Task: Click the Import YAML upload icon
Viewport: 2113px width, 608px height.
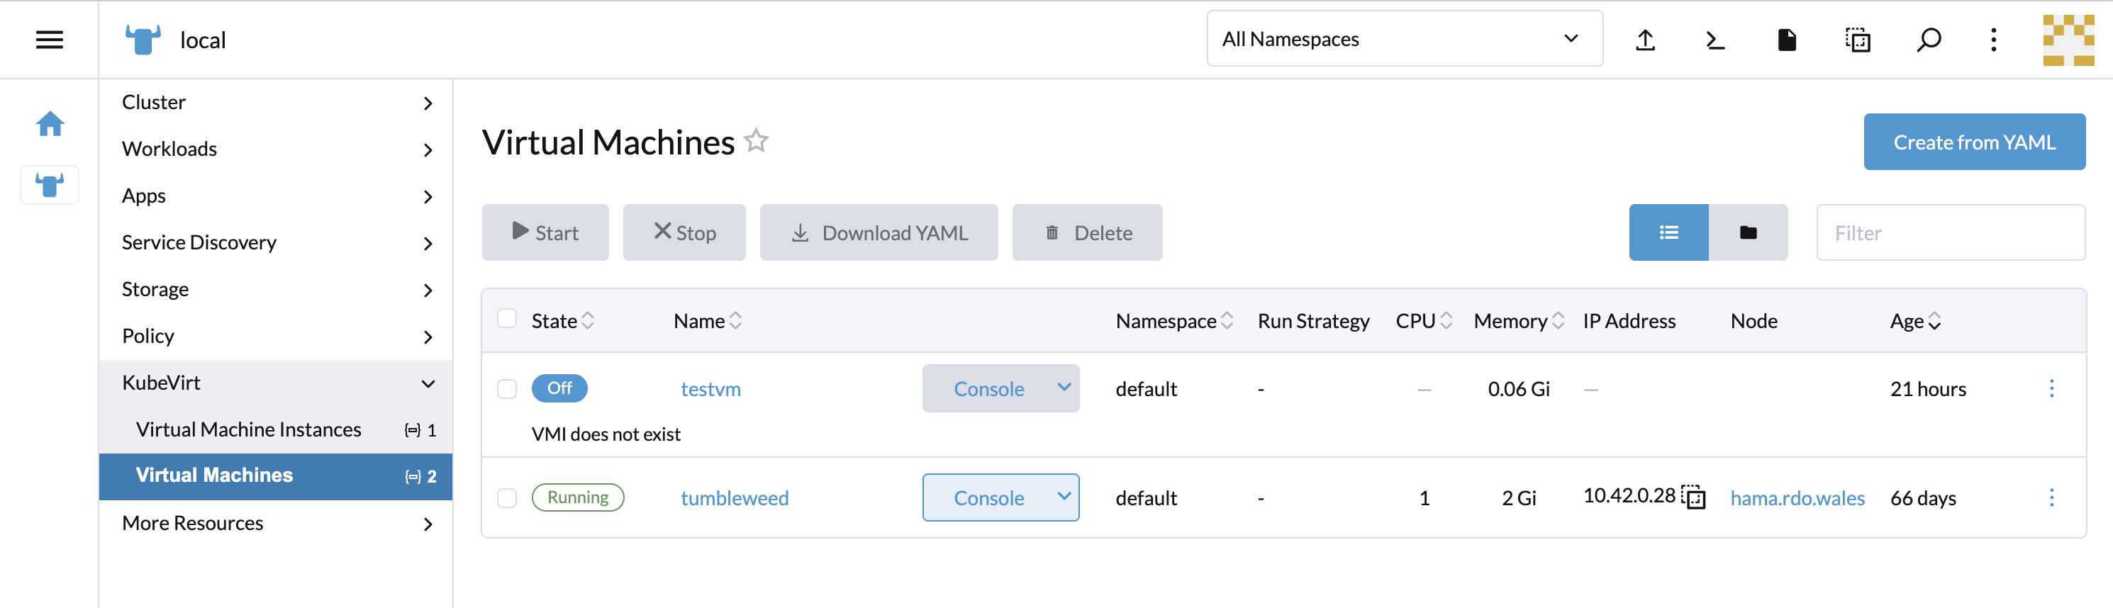Action: [1644, 40]
